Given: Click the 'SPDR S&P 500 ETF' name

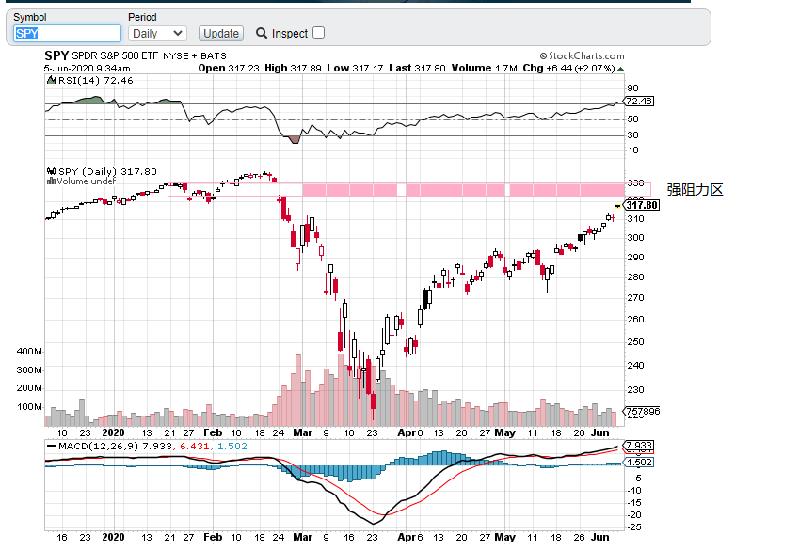Looking at the screenshot, I should 115,55.
